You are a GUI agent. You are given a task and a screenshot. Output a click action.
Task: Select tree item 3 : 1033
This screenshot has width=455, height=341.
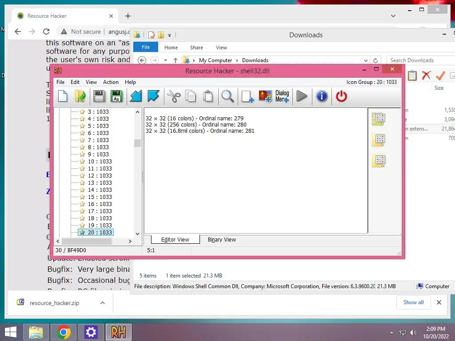click(x=98, y=111)
